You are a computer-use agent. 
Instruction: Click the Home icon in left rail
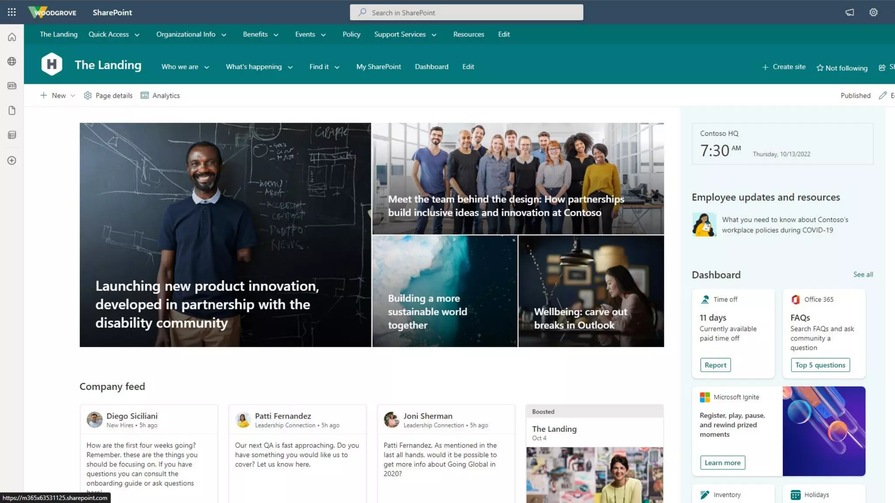[12, 37]
